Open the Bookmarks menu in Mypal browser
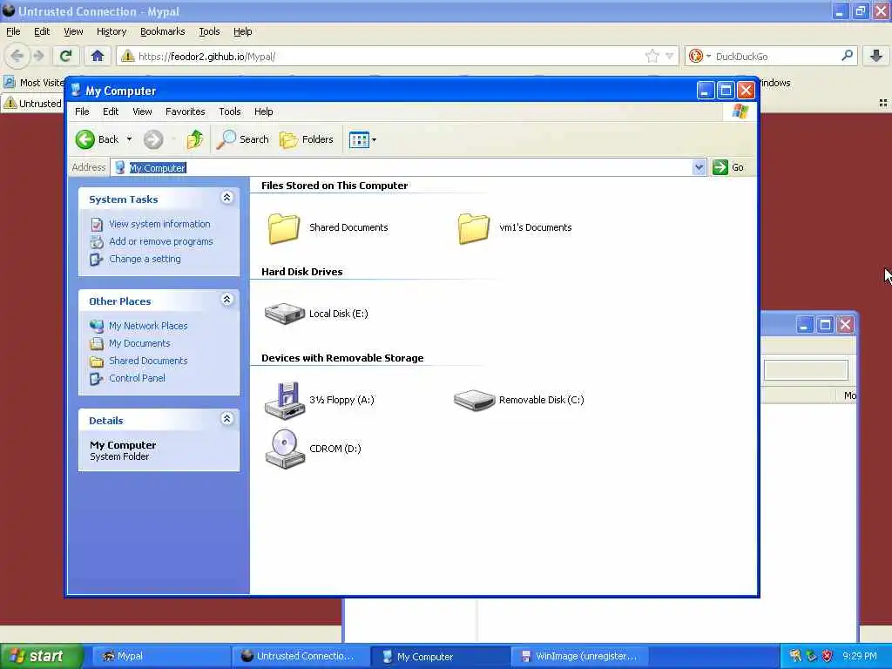 click(162, 31)
